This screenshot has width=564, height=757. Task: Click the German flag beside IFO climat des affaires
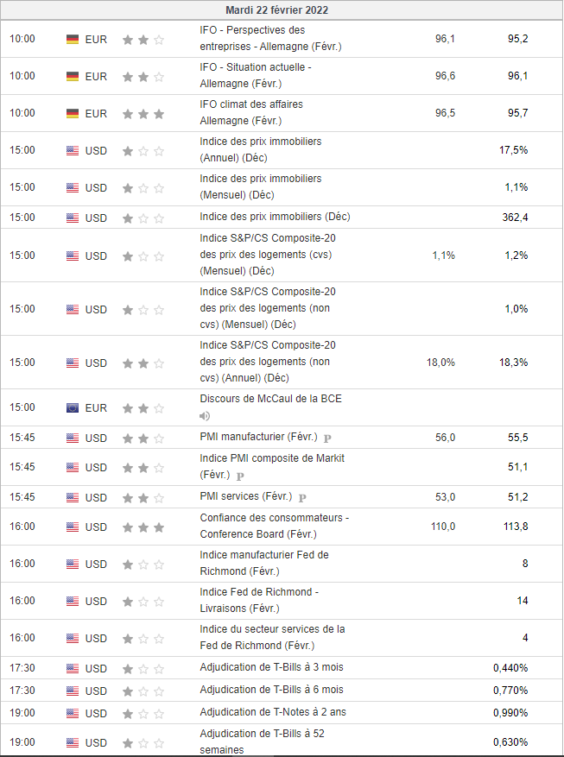[73, 113]
